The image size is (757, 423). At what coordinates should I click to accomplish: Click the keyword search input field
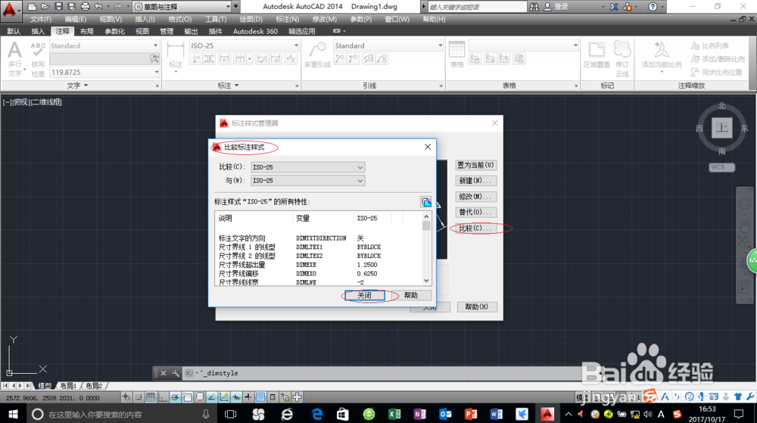pos(477,7)
